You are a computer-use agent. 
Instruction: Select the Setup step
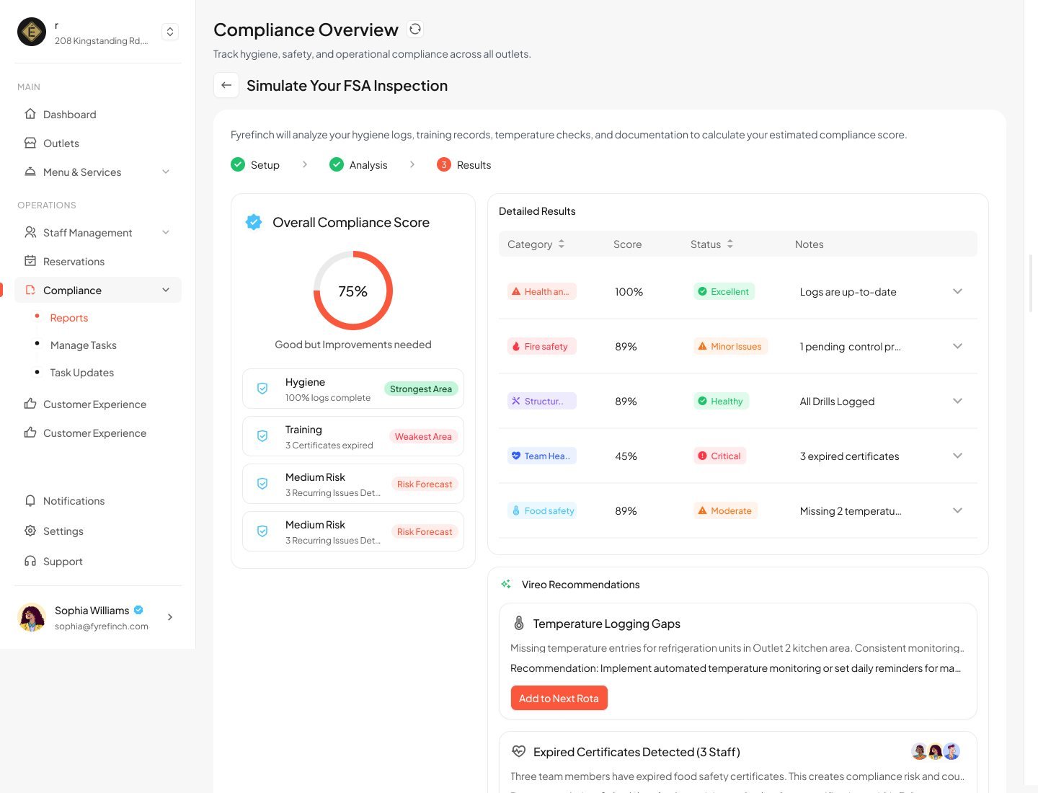pos(255,164)
